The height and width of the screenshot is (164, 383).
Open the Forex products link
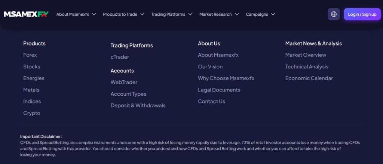pyautogui.click(x=30, y=55)
